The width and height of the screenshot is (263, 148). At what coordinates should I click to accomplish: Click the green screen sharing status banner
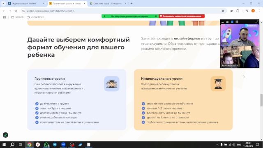pos(130,16)
